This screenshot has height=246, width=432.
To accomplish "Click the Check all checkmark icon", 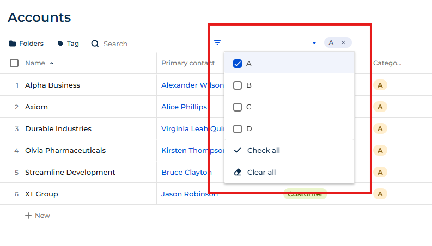I will pyautogui.click(x=238, y=150).
